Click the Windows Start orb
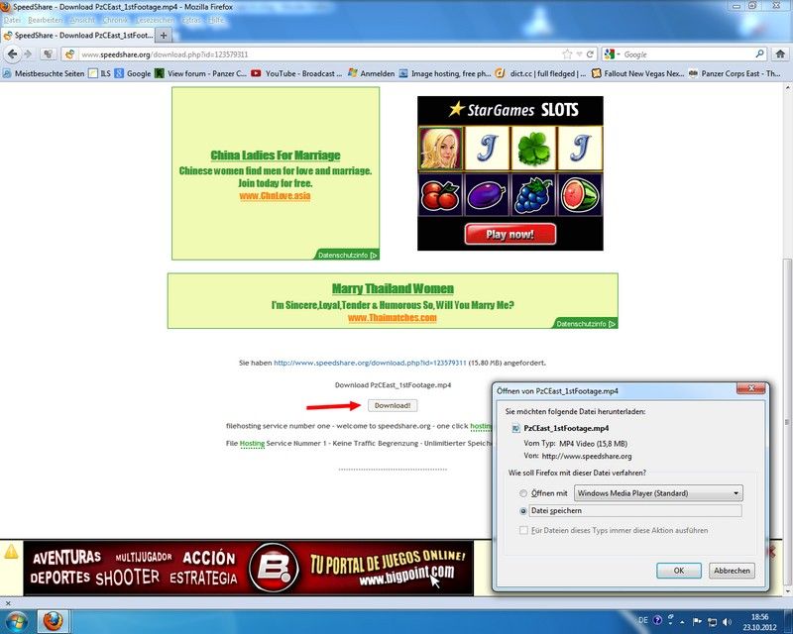The height and width of the screenshot is (634, 793). 16,621
